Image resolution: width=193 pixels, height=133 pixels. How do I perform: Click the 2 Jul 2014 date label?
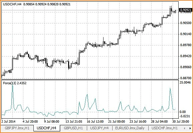(x=9, y=122)
